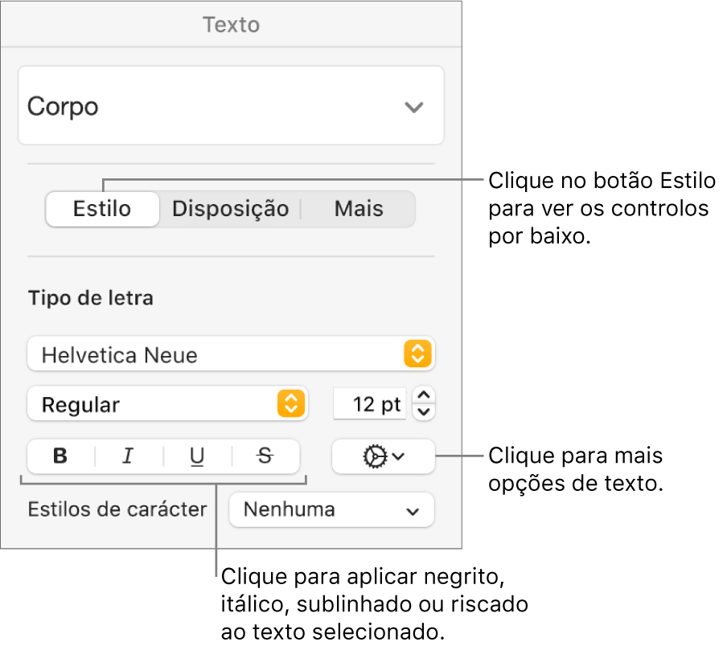The image size is (723, 650).
Task: Apply italic using the I button
Action: click(129, 456)
